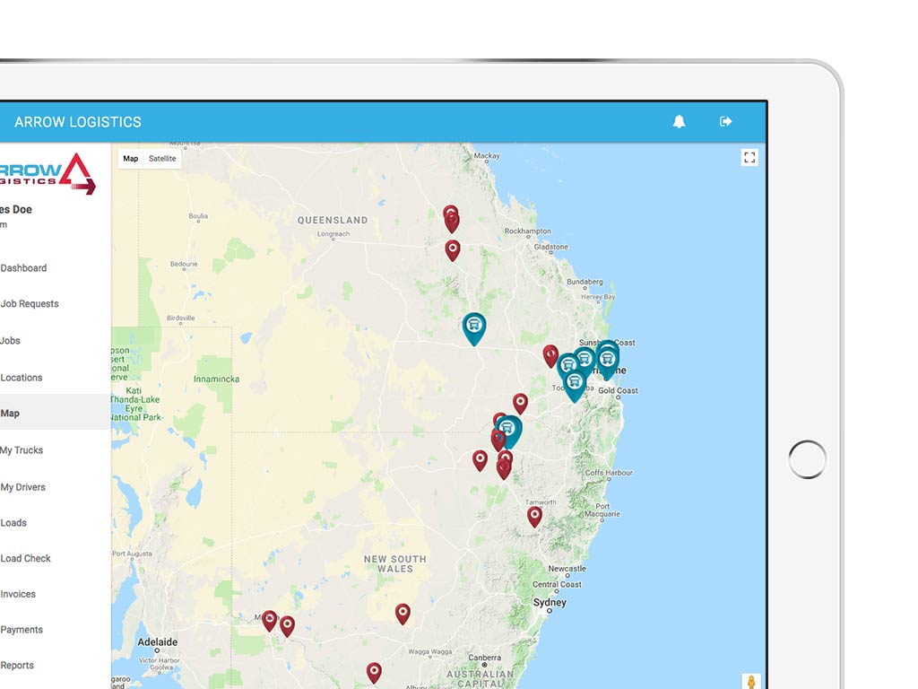Open the notifications bell icon
The height and width of the screenshot is (689, 918).
tap(680, 121)
